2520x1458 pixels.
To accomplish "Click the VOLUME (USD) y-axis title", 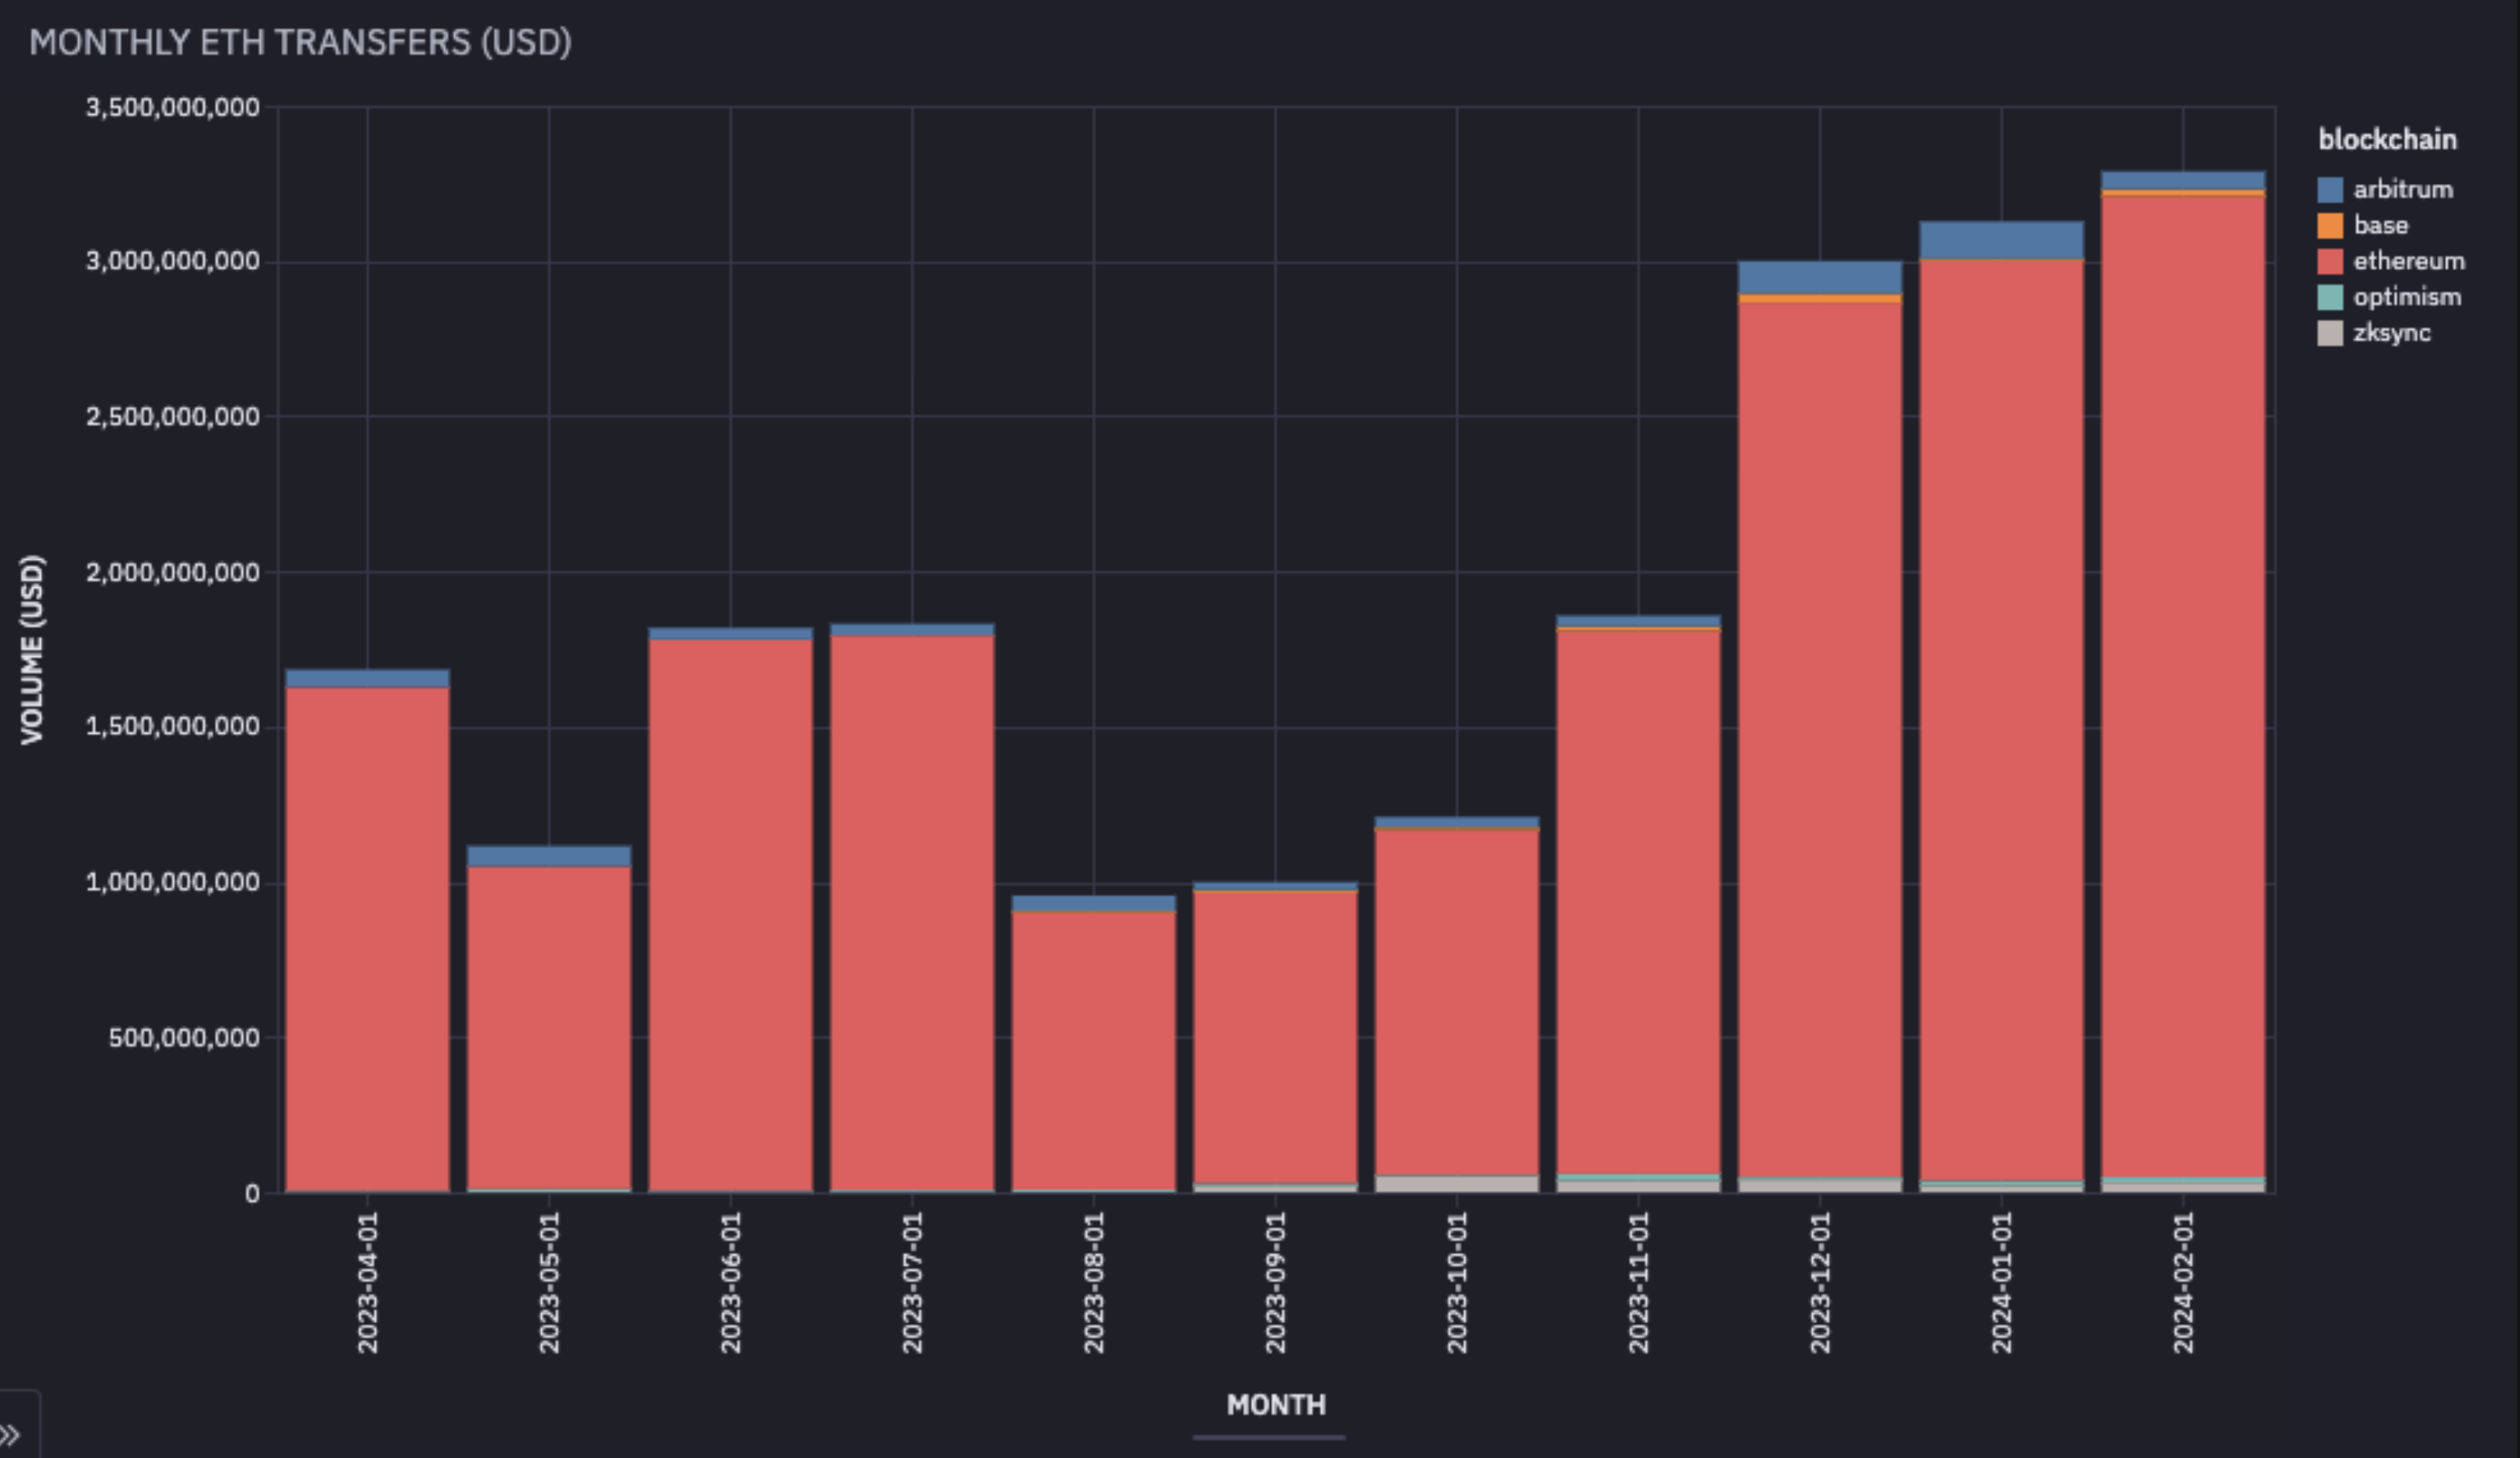I will coord(32,650).
